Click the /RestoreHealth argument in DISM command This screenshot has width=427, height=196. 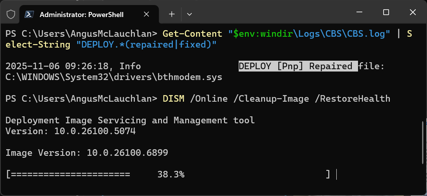[x=353, y=99]
